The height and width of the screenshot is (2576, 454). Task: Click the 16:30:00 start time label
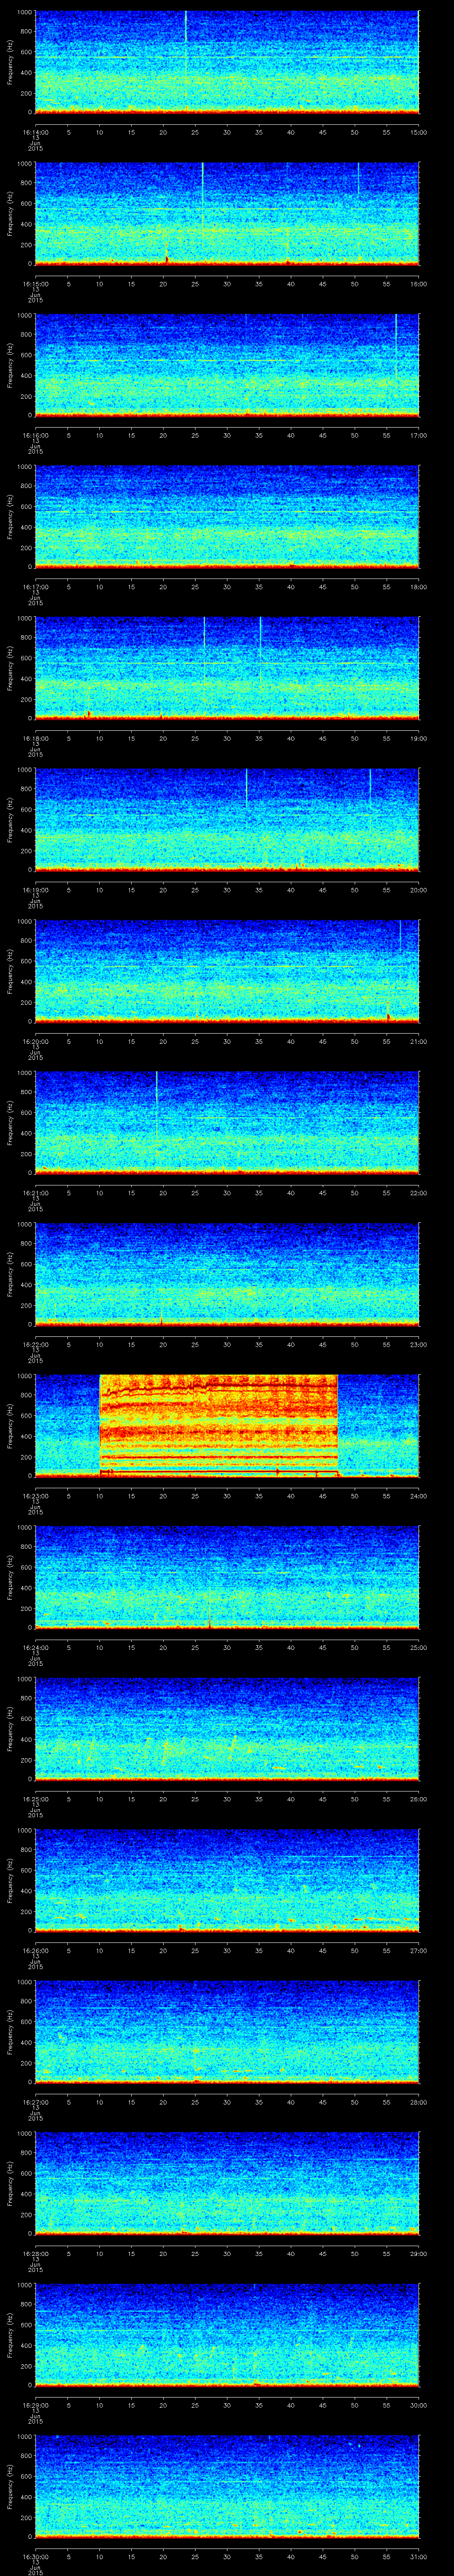click(x=35, y=2556)
